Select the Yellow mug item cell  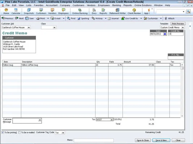coord(12,65)
